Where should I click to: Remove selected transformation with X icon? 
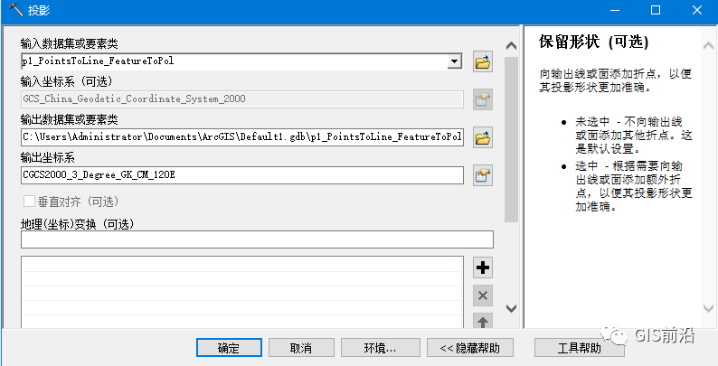(x=483, y=296)
